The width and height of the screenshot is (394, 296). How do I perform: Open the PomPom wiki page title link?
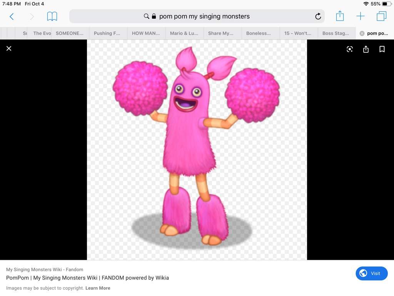point(87,277)
